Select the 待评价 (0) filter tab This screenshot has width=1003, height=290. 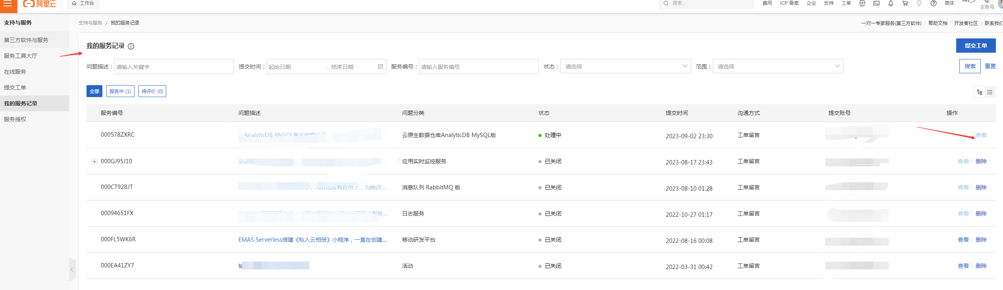click(152, 91)
